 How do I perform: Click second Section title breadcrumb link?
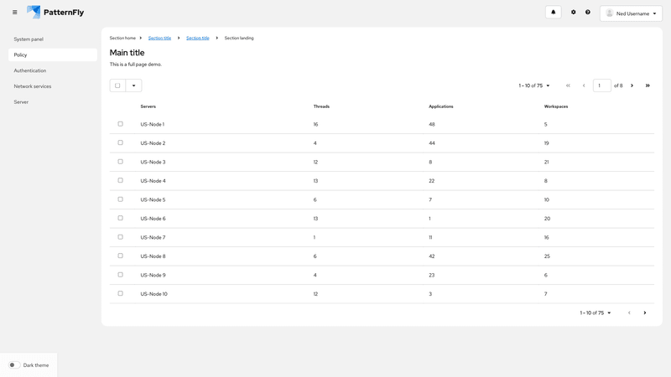pos(198,38)
